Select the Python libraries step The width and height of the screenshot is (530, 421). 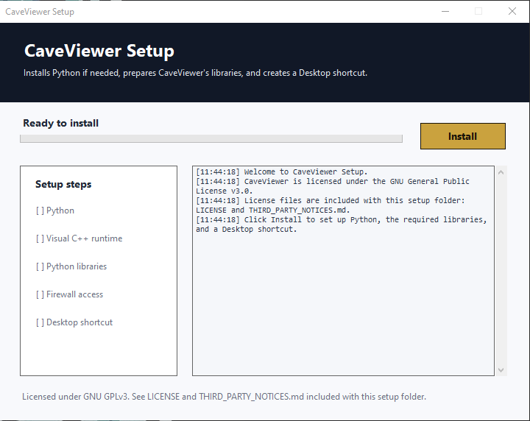tap(71, 266)
